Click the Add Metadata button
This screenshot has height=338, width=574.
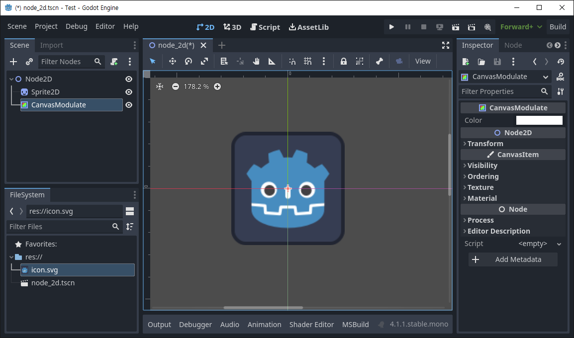point(513,259)
